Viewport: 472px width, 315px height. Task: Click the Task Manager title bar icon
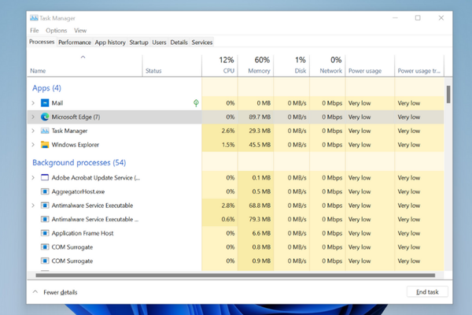tap(34, 18)
